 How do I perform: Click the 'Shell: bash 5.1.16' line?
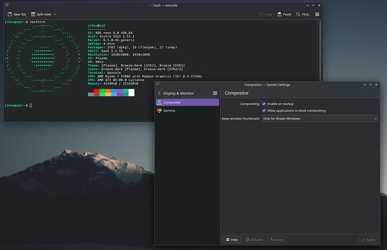(x=105, y=51)
